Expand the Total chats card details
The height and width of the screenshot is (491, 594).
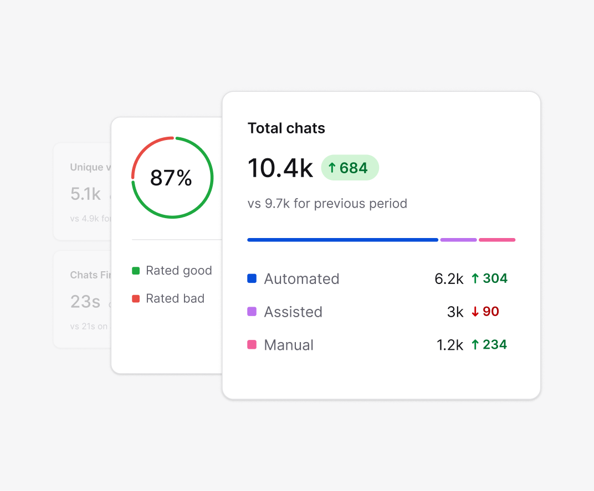point(381,245)
